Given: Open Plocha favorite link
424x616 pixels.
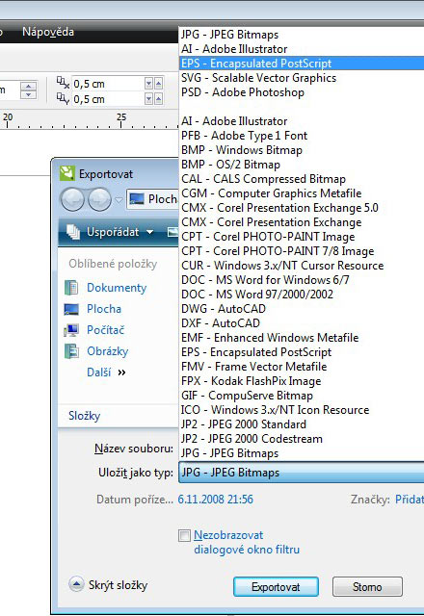Looking at the screenshot, I should click(x=104, y=309).
